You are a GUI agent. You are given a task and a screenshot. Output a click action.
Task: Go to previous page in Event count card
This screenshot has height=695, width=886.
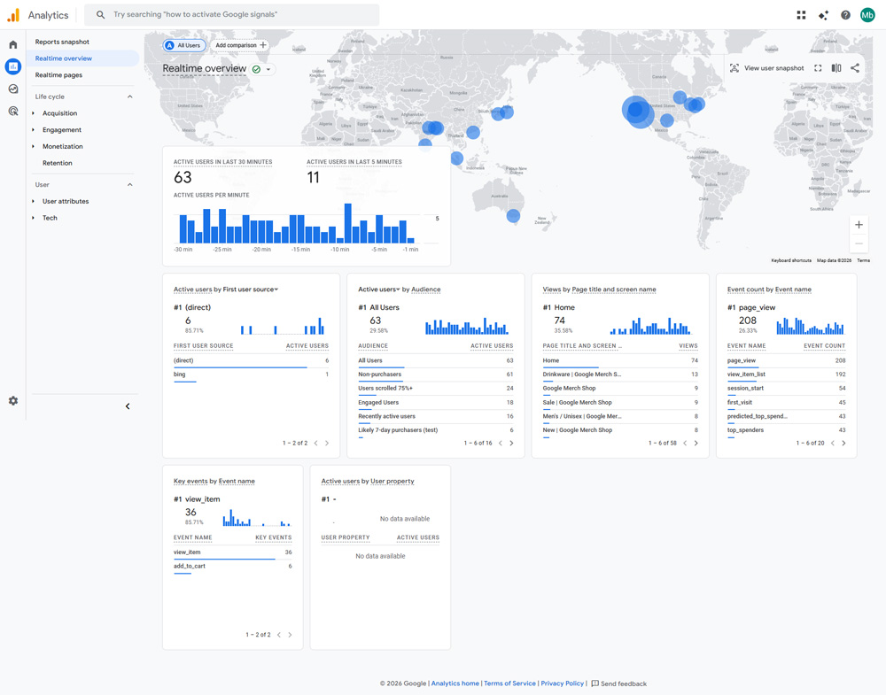click(x=832, y=444)
